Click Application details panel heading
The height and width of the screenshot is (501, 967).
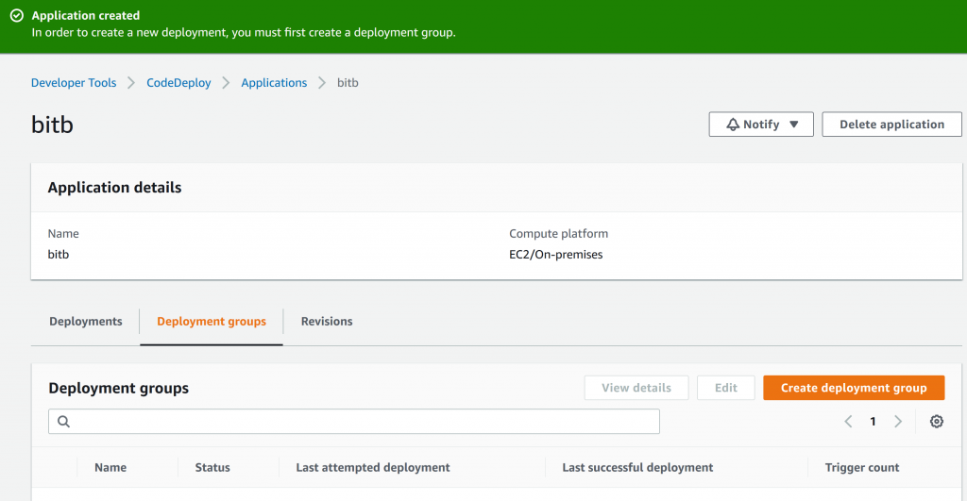click(114, 188)
